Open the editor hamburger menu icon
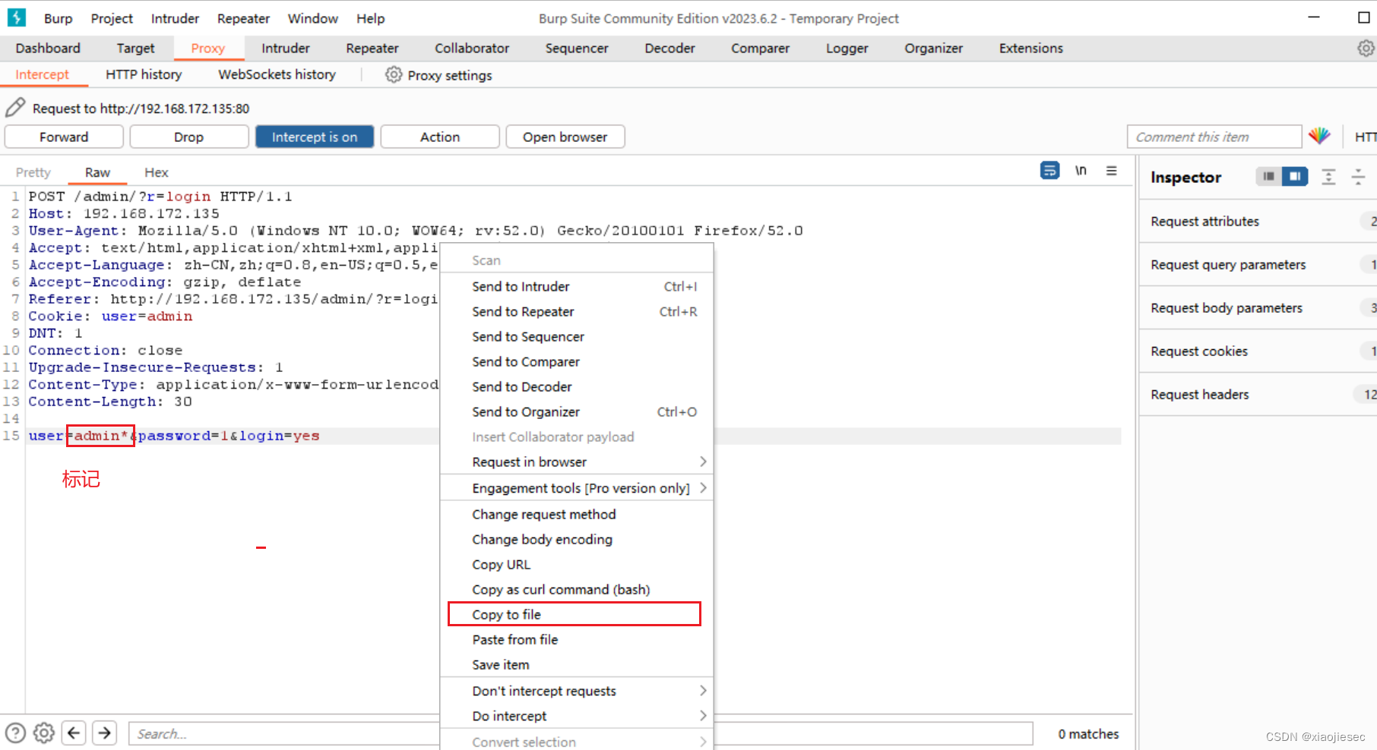The height and width of the screenshot is (750, 1377). tap(1111, 171)
